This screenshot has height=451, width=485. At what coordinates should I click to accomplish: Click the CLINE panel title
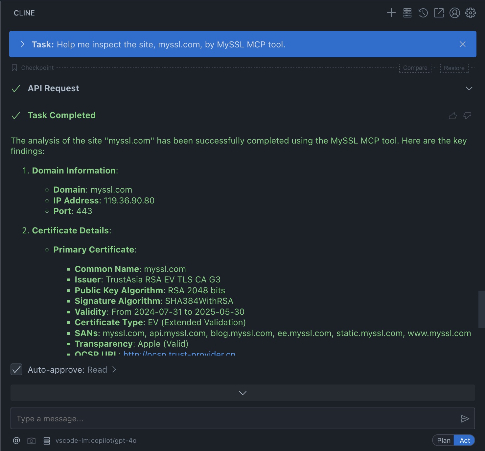click(24, 13)
